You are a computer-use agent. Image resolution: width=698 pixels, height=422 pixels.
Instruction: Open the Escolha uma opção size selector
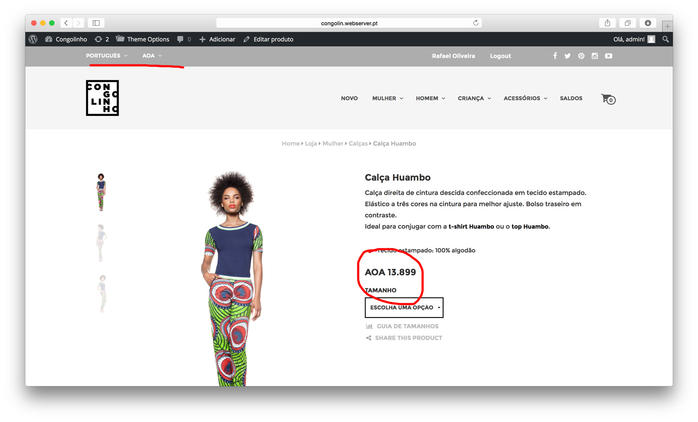[404, 307]
